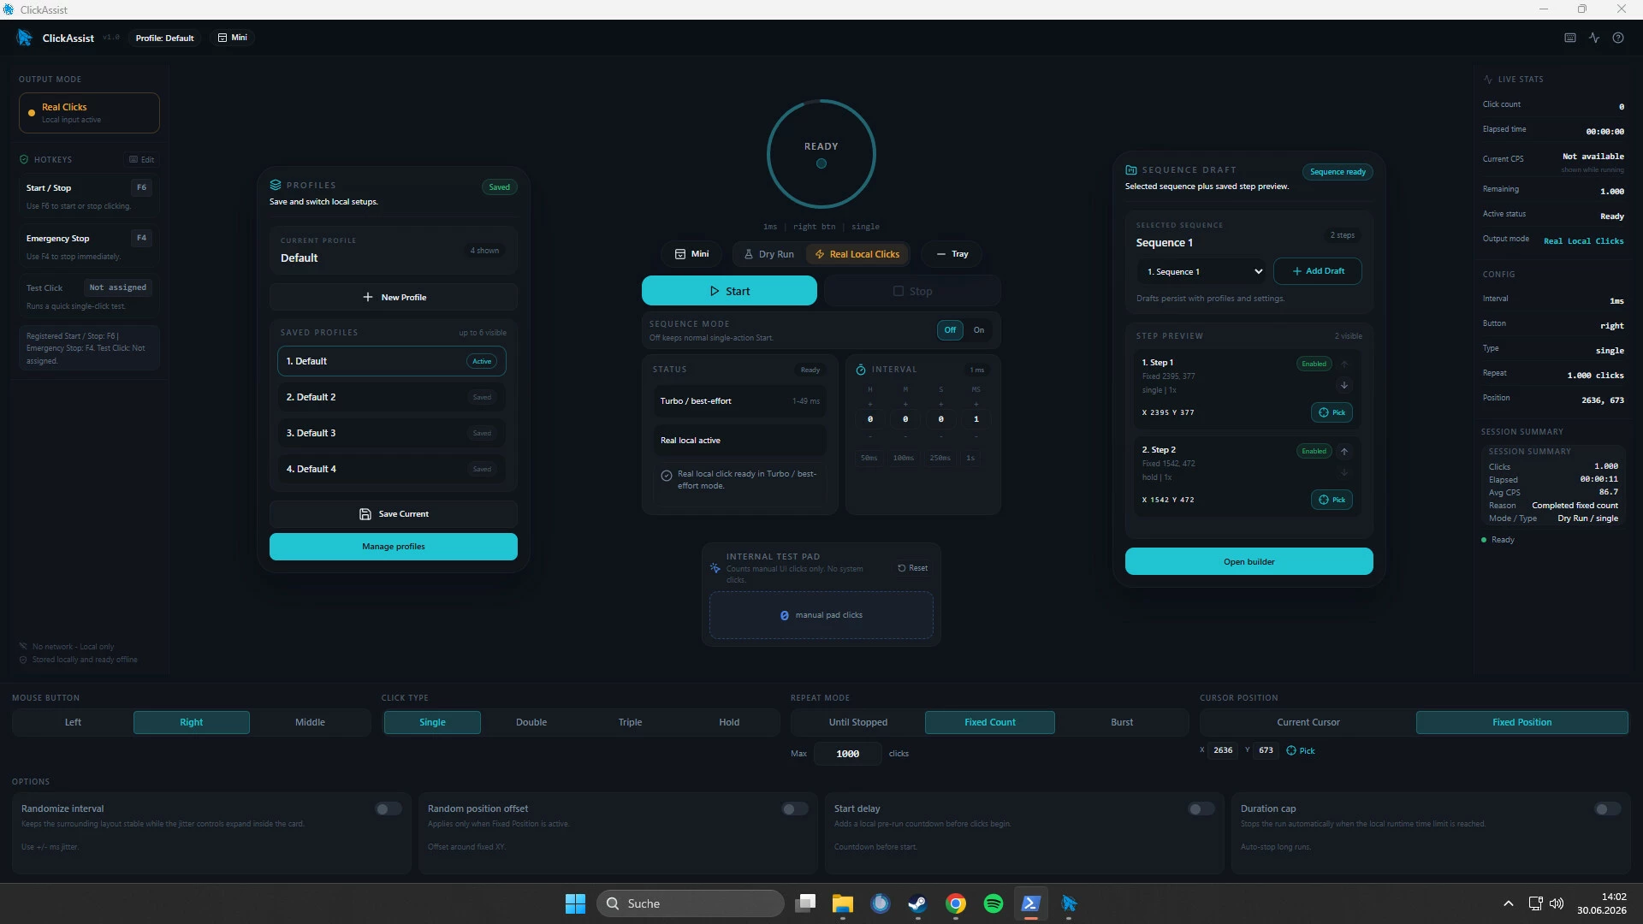This screenshot has width=1643, height=924.
Task: Move Step 1 down with its arrow
Action: coord(1344,385)
